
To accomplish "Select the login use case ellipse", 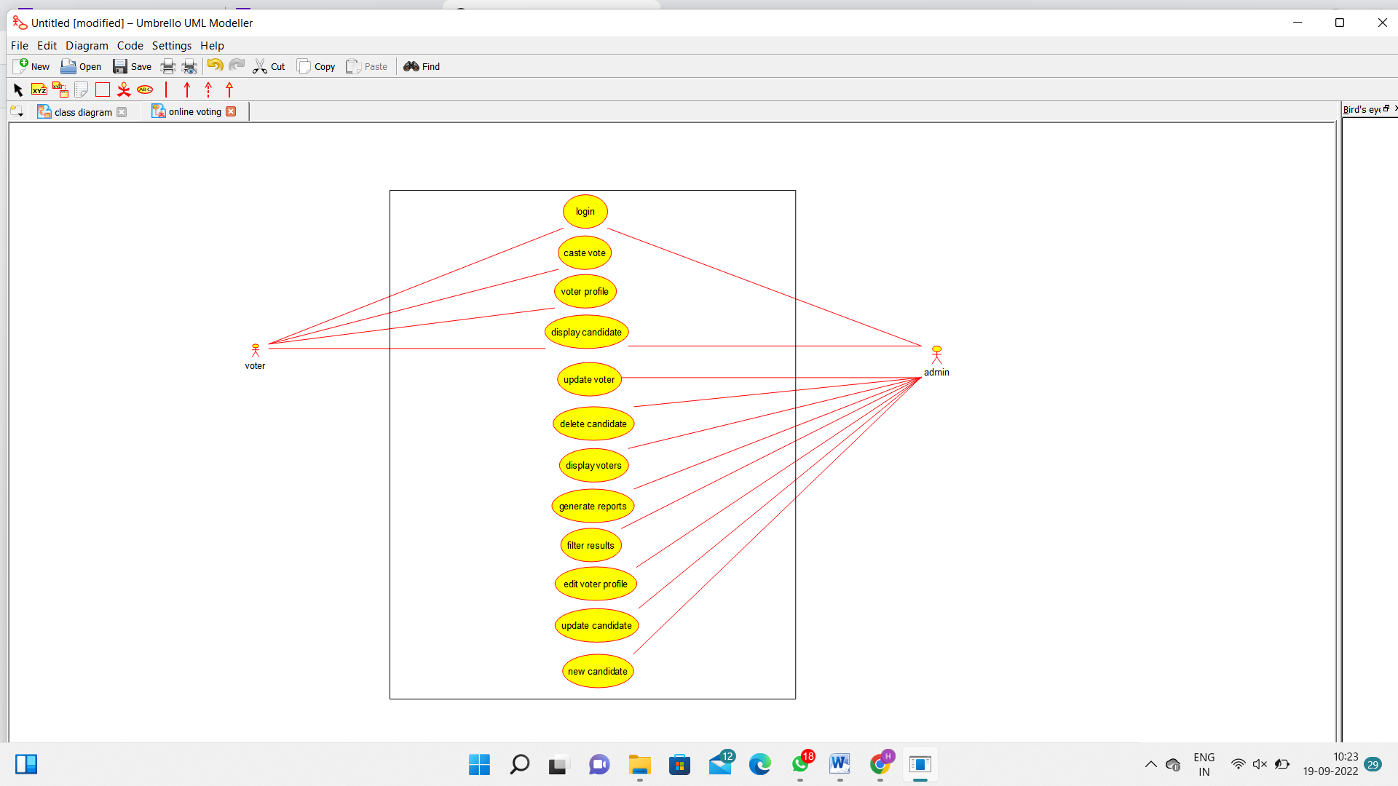I will [x=585, y=211].
